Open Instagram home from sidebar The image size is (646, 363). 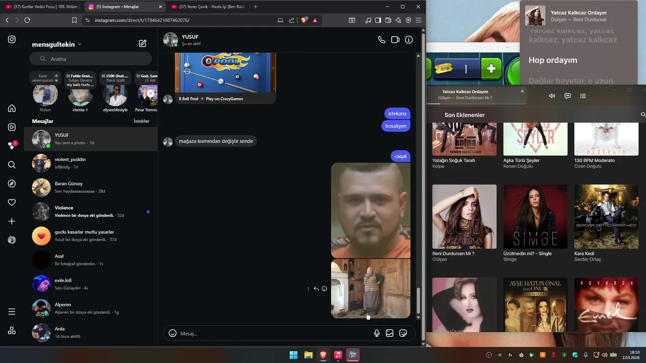point(12,108)
